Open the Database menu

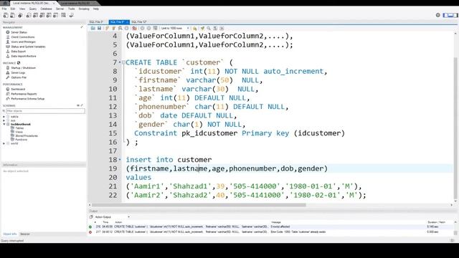[46, 9]
